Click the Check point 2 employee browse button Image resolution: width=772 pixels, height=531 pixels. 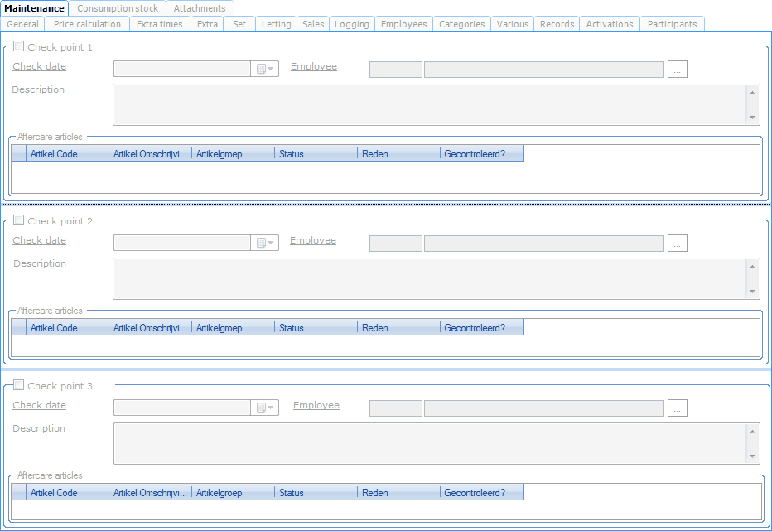click(677, 244)
